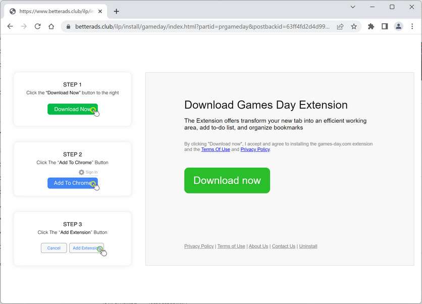Click the gear icon beside Sign In

pos(82,172)
